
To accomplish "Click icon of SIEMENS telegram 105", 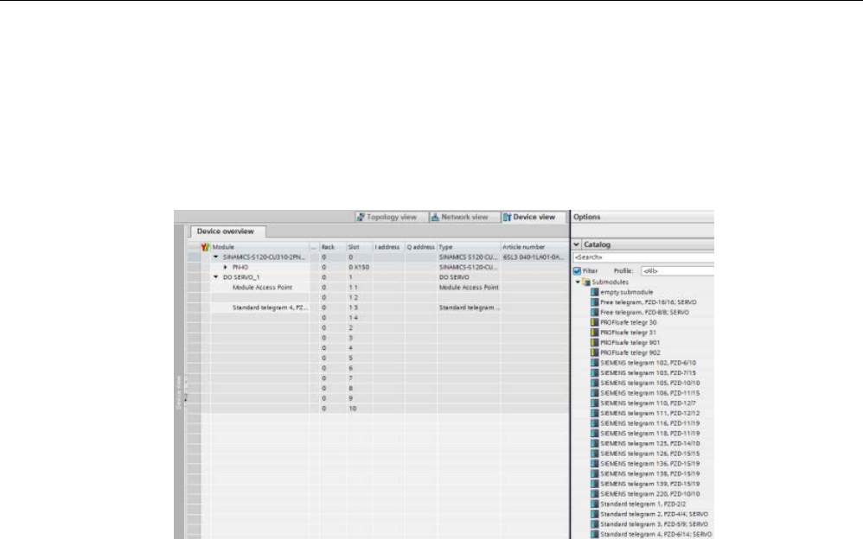I will click(594, 383).
